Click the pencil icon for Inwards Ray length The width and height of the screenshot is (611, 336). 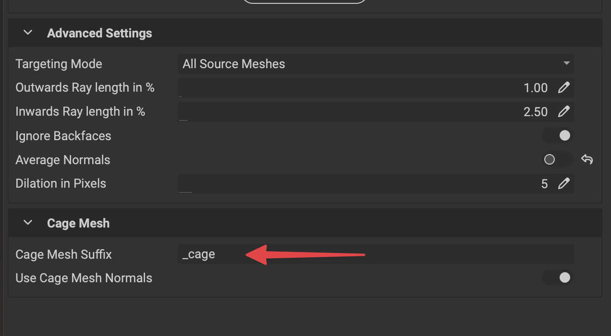tap(563, 112)
